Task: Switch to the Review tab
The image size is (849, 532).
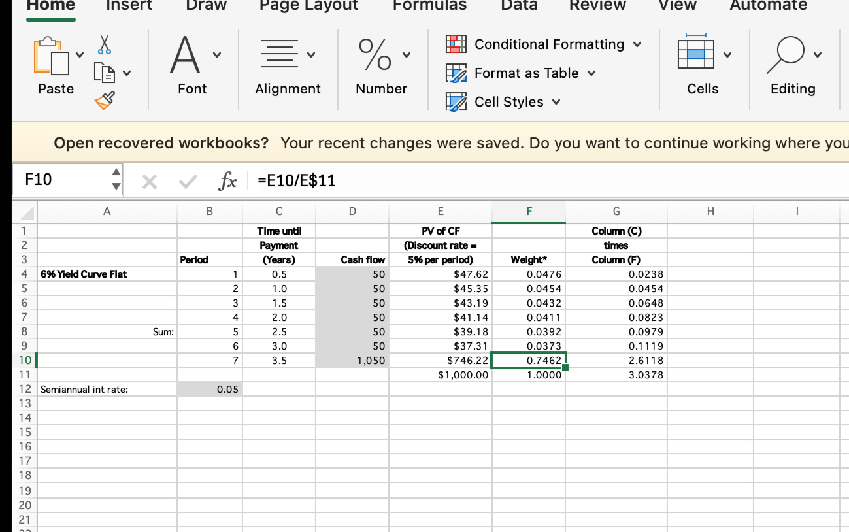Action: point(597,5)
